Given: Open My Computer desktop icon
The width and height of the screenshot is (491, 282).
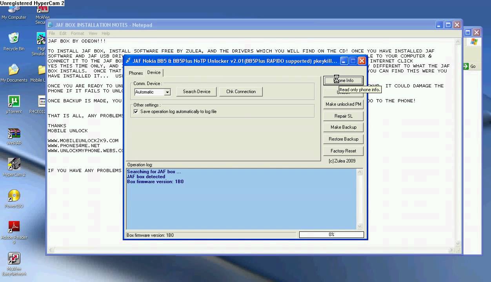Looking at the screenshot, I should (x=14, y=13).
